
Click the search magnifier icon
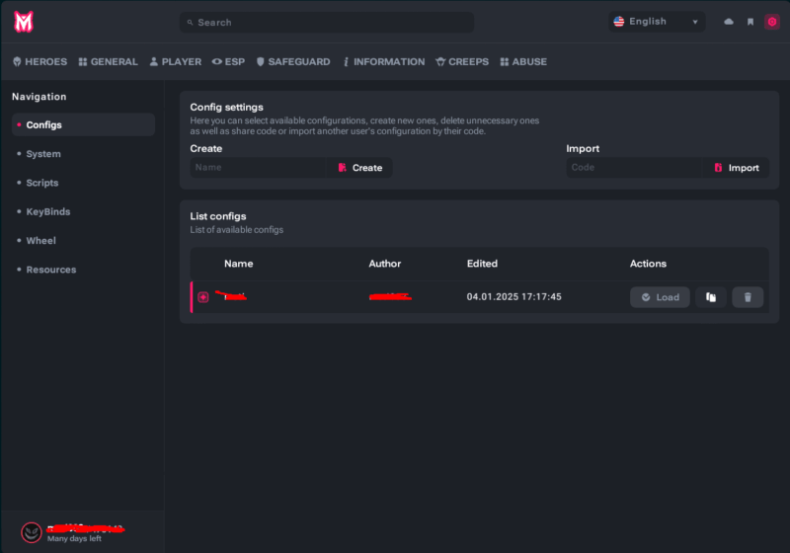pyautogui.click(x=190, y=23)
